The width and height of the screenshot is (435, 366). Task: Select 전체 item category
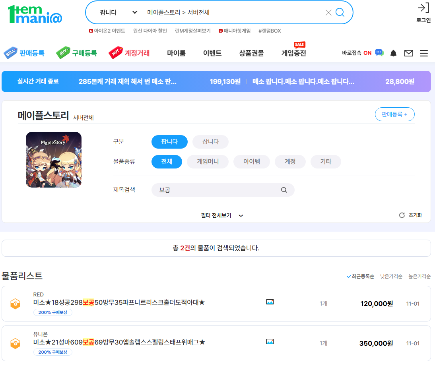167,162
